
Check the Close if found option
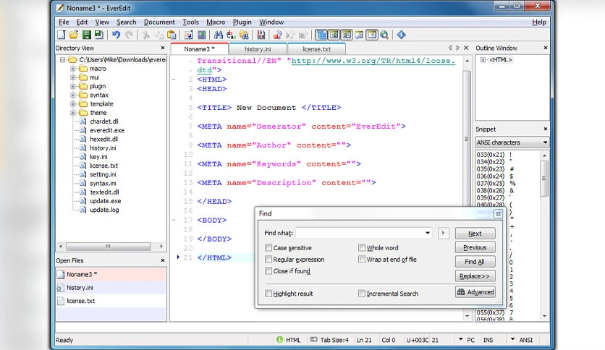[x=268, y=270]
